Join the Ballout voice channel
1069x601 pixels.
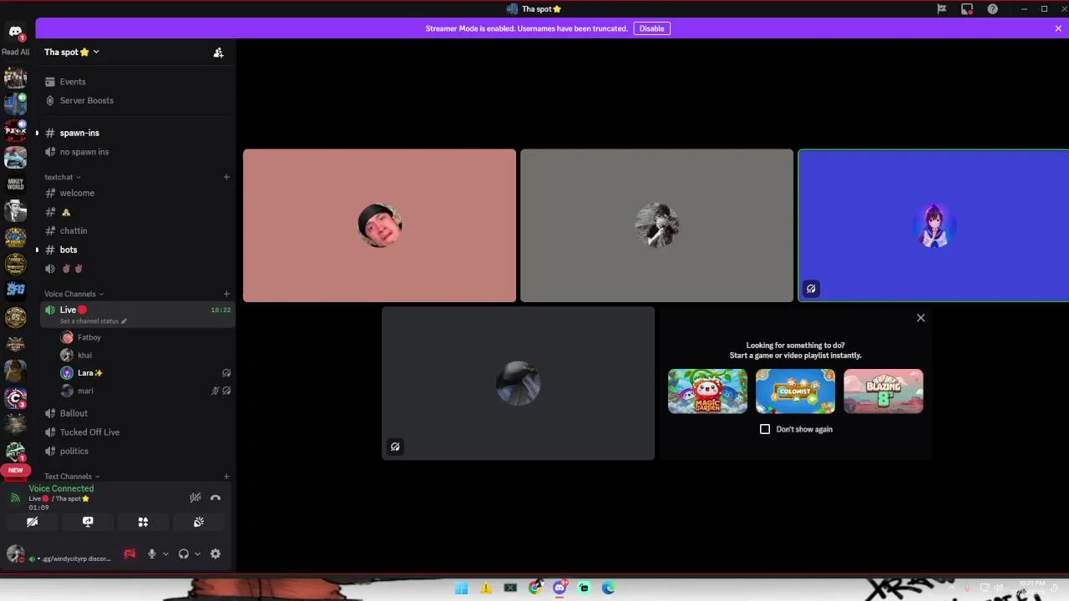pos(138,413)
